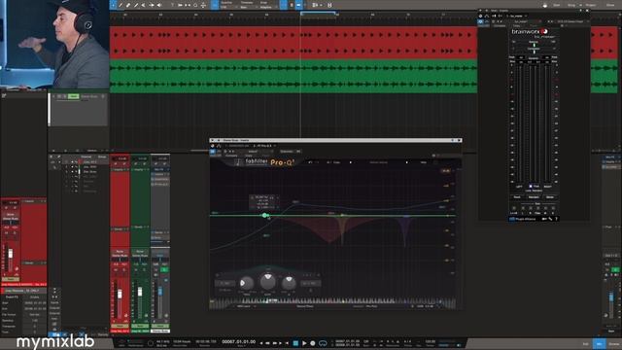
Task: Click the tempo value 120.00 in transport
Action: coord(430,341)
